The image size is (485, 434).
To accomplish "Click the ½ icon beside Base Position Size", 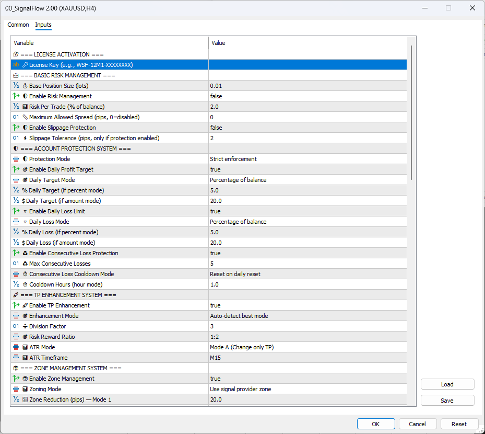I will 15,85.
